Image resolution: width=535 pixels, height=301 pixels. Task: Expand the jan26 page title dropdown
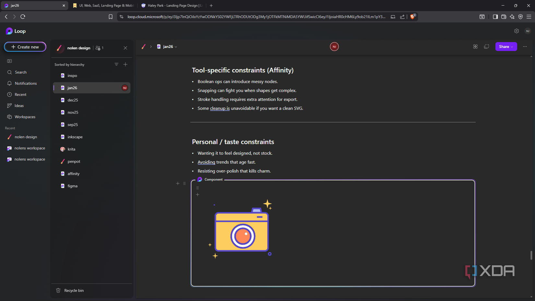(176, 46)
